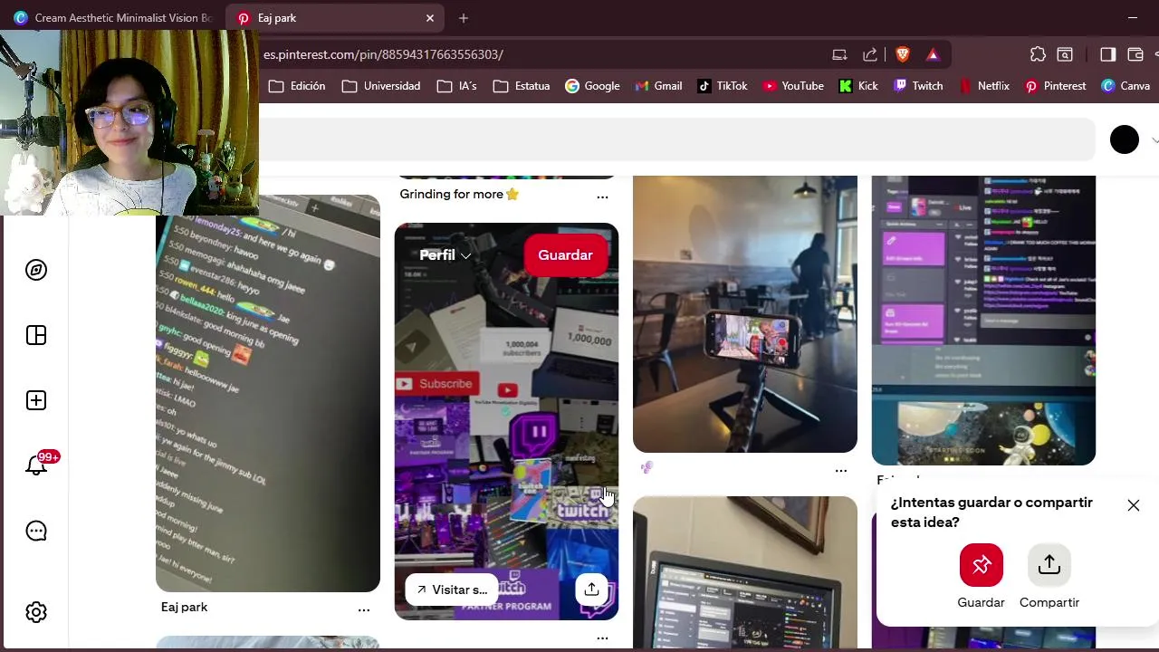This screenshot has width=1159, height=652.
Task: Open the Gmail bookmark
Action: pyautogui.click(x=658, y=86)
